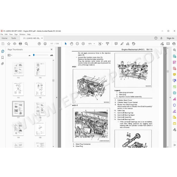Open notifications bell
This screenshot has width=177, height=177.
point(161,38)
